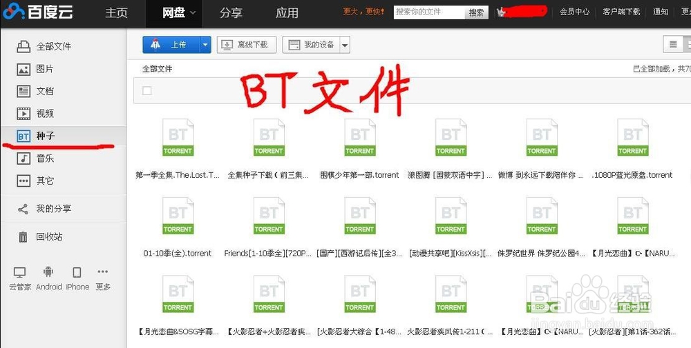The height and width of the screenshot is (348, 691).
Task: Click the 离线下载 button
Action: click(247, 45)
